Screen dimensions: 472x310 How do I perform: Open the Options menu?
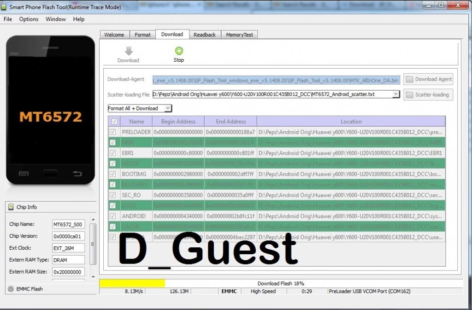click(29, 19)
